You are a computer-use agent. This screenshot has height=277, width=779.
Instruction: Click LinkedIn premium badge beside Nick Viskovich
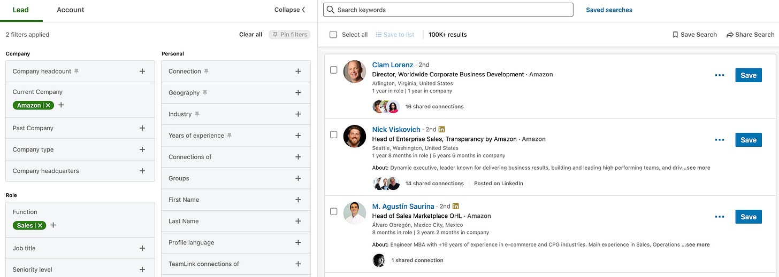pyautogui.click(x=442, y=129)
